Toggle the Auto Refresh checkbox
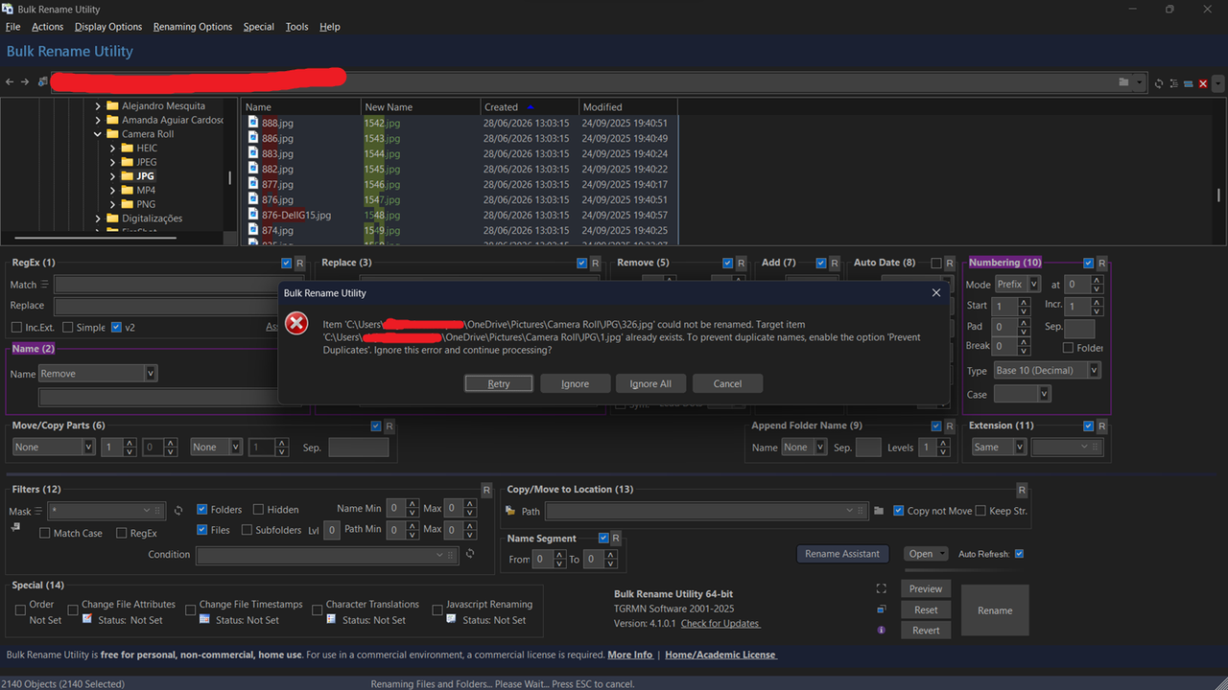This screenshot has width=1228, height=690. coord(1019,553)
